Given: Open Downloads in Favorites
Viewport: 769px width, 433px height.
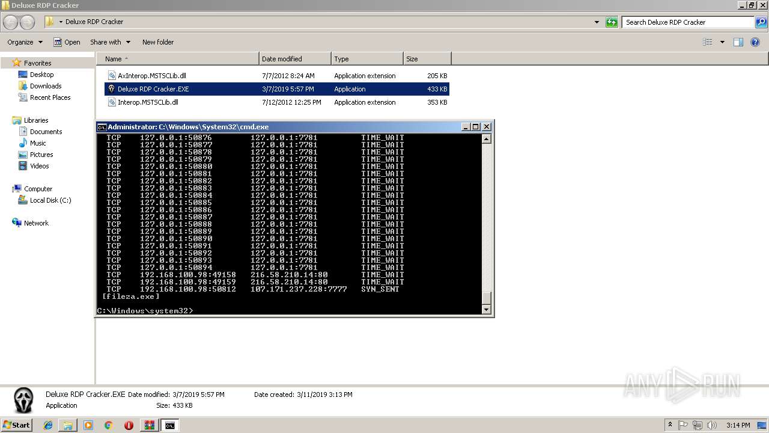Looking at the screenshot, I should click(x=46, y=86).
